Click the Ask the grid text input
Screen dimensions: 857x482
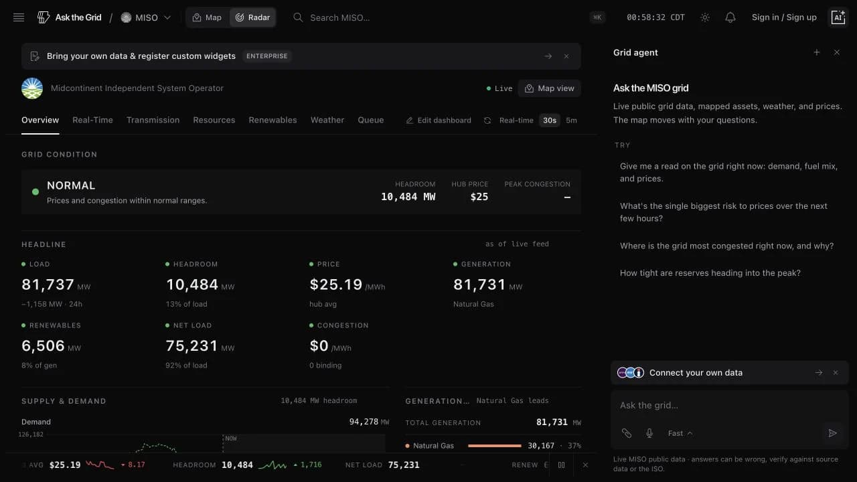coord(729,406)
